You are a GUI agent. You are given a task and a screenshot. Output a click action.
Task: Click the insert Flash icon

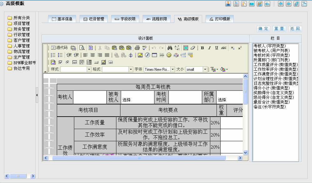147,55
